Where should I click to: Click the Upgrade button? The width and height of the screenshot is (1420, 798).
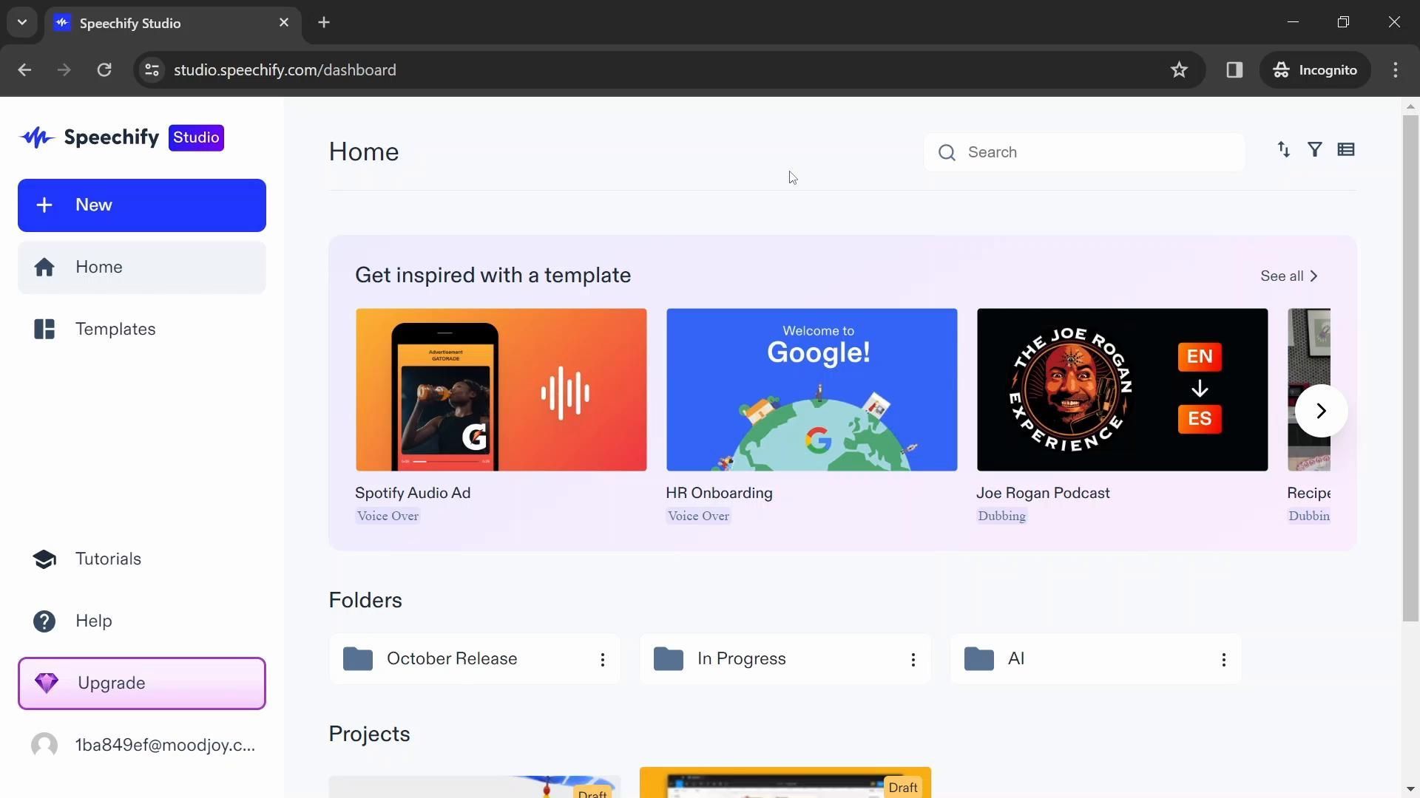click(x=142, y=683)
